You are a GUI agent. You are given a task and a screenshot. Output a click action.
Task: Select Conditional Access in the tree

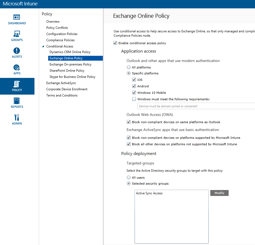60,46
